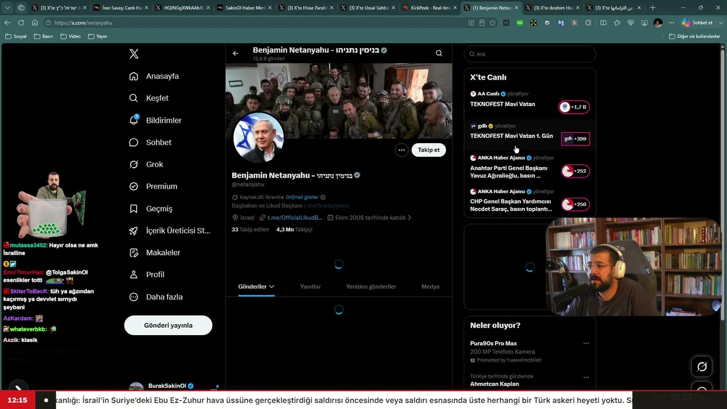This screenshot has height=409, width=727.
Task: Open the Geçmiş bookmark icon
Action: tap(133, 208)
